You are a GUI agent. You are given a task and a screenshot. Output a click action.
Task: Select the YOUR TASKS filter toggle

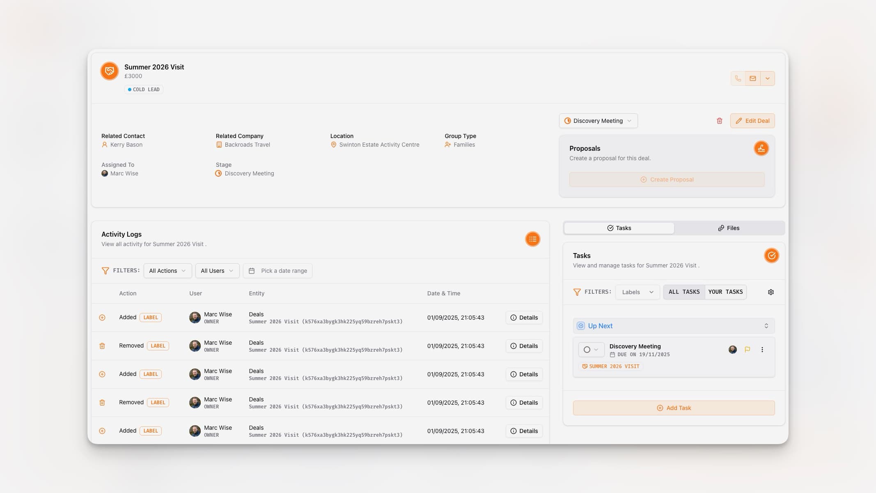[725, 292]
